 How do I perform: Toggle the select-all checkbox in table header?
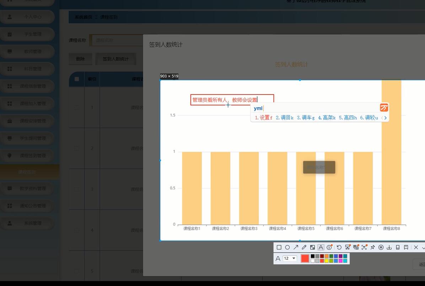pos(77,79)
